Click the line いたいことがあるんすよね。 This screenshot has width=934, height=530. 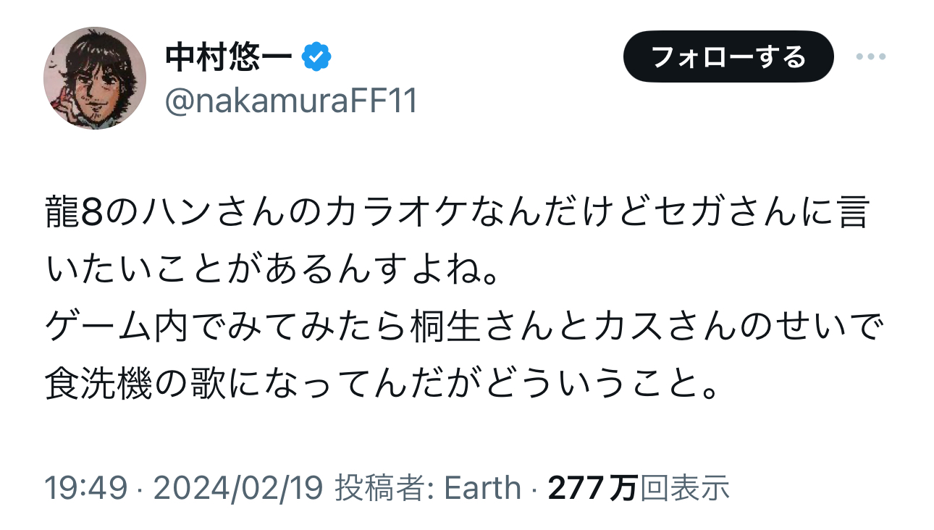[x=273, y=273]
